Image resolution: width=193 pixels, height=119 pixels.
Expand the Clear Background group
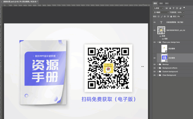[158, 75]
